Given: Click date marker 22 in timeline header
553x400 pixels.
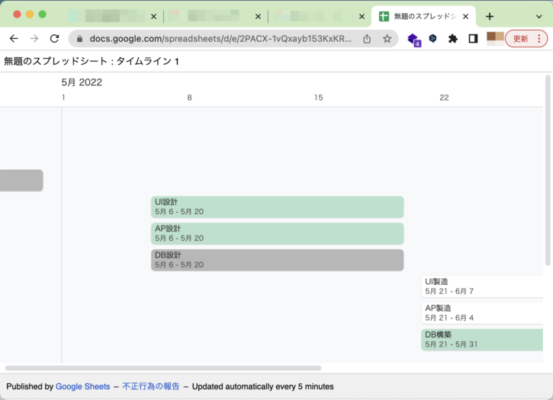Looking at the screenshot, I should tap(444, 98).
